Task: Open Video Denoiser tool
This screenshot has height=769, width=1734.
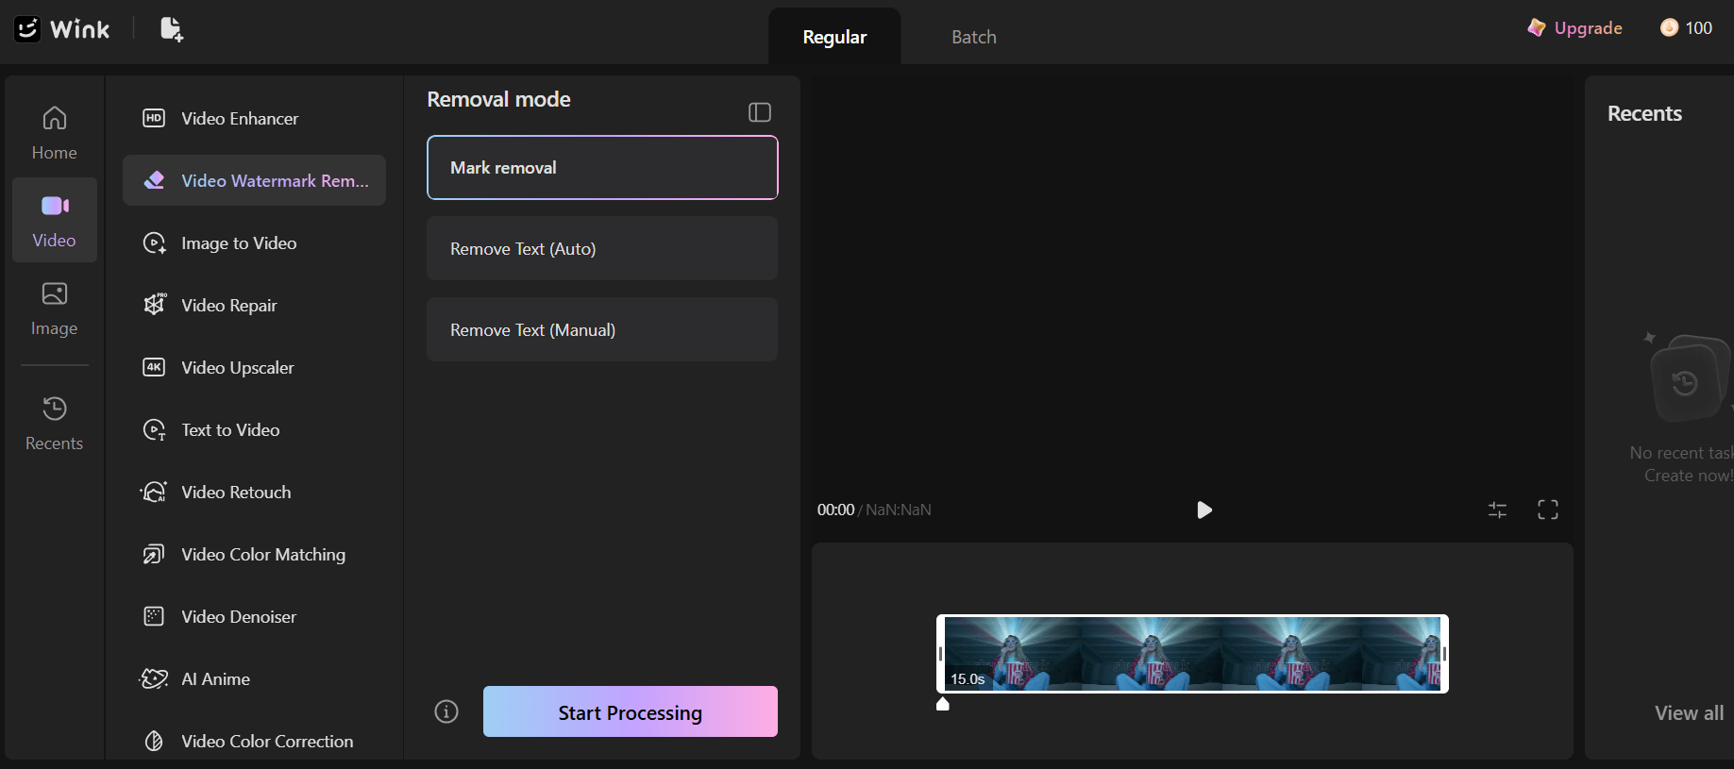Action: pyautogui.click(x=255, y=616)
